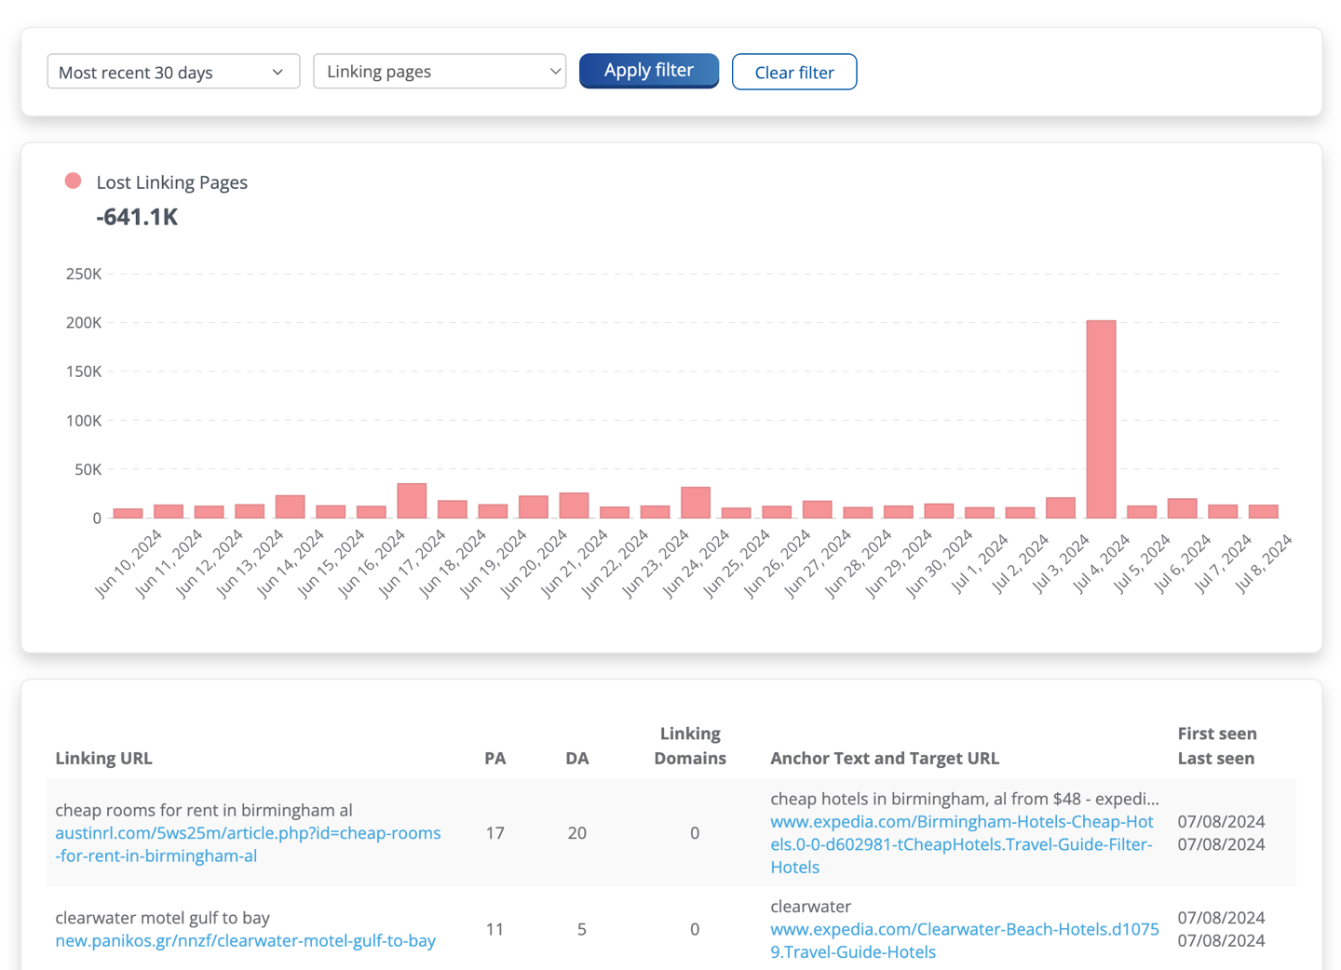Click the Jul 8, 2024 bar

tap(1264, 511)
